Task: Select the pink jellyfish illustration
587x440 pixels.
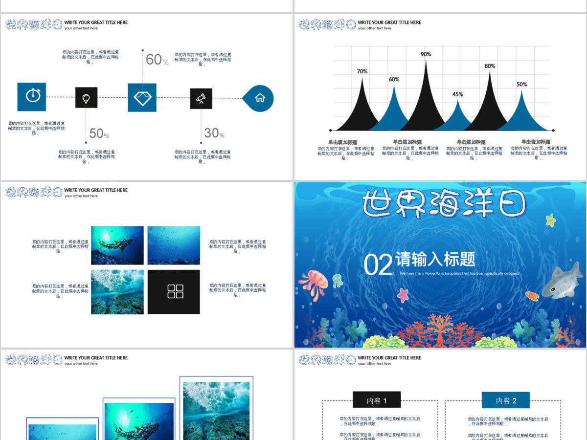Action: pos(314,284)
